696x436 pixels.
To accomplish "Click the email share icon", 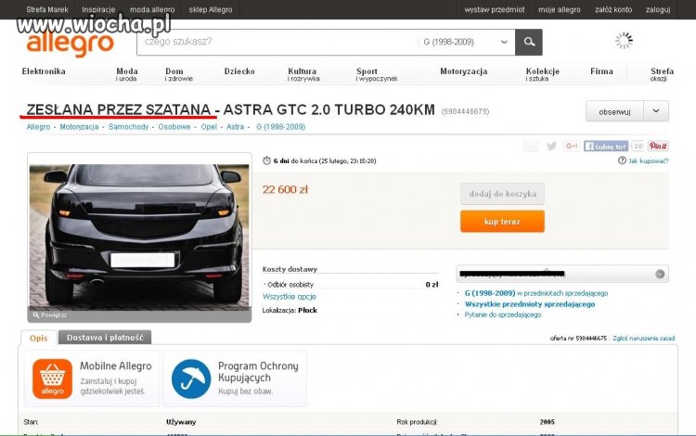I will tap(531, 146).
